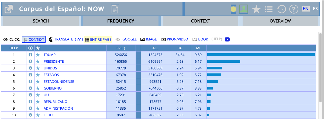Image resolution: width=324 pixels, height=119 pixels.
Task: Play the help video button
Action: tap(227, 39)
